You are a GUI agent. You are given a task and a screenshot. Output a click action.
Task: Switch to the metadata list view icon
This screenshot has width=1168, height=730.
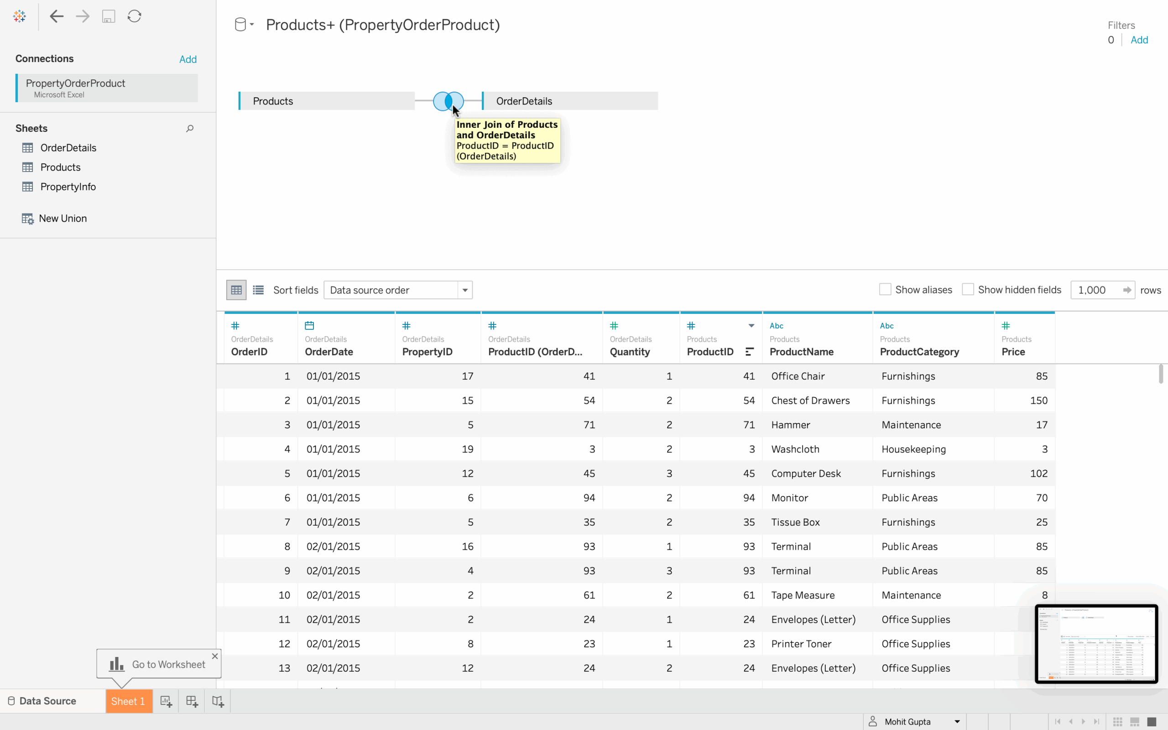tap(258, 290)
